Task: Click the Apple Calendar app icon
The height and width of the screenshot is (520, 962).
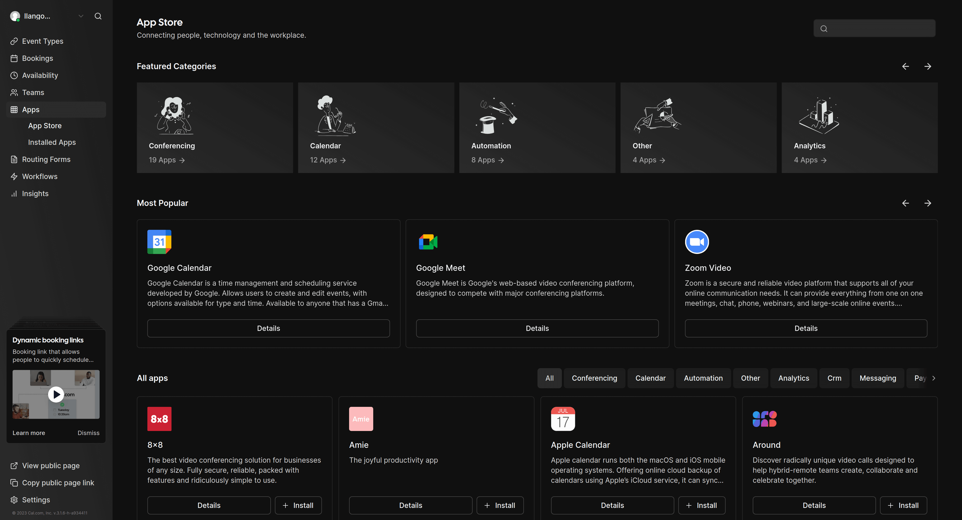Action: tap(563, 419)
